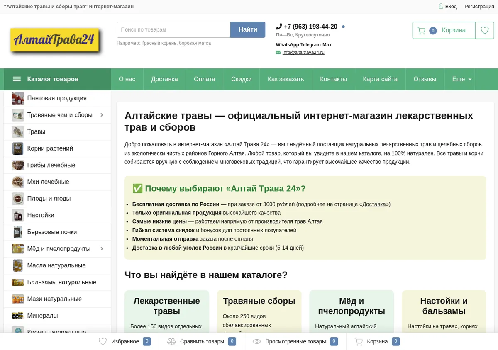Click the Сравнить товары scales icon
The height and width of the screenshot is (350, 498).
pos(171,341)
